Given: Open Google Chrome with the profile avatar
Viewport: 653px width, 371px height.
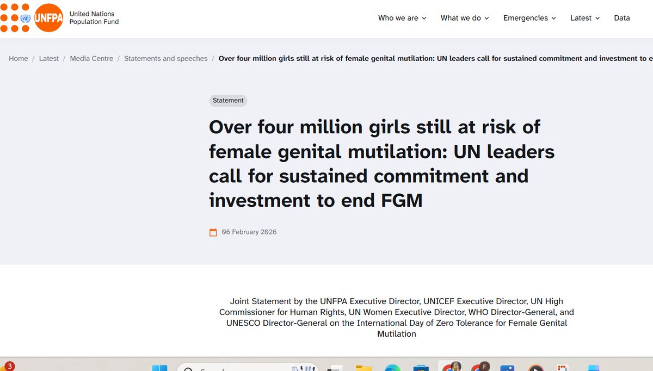Looking at the screenshot, I should [x=451, y=368].
